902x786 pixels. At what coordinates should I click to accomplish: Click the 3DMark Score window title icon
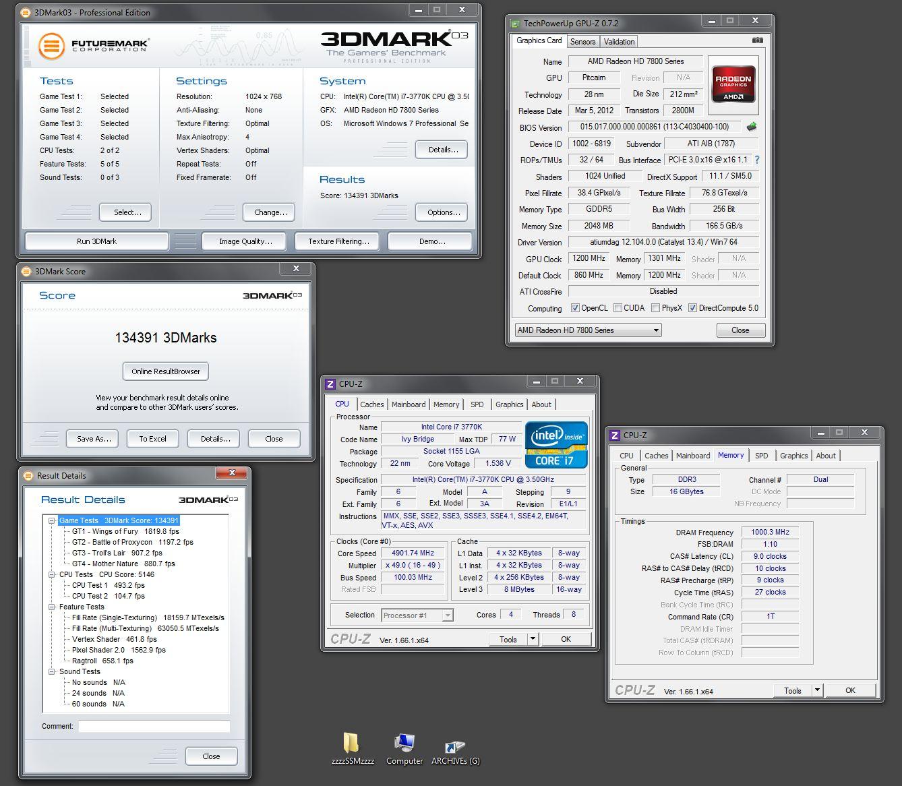click(27, 271)
